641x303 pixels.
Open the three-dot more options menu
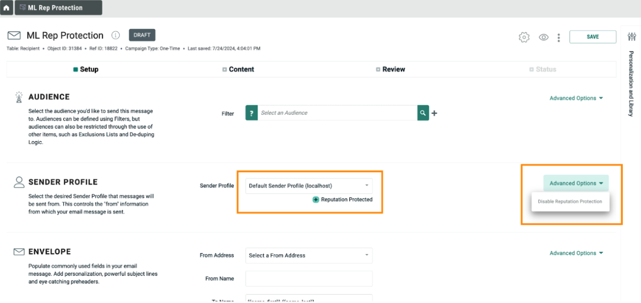559,37
